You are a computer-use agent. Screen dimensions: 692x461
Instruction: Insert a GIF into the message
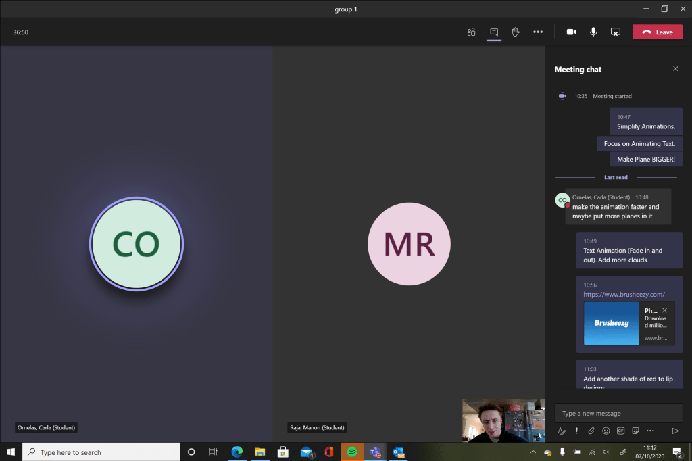tap(620, 431)
